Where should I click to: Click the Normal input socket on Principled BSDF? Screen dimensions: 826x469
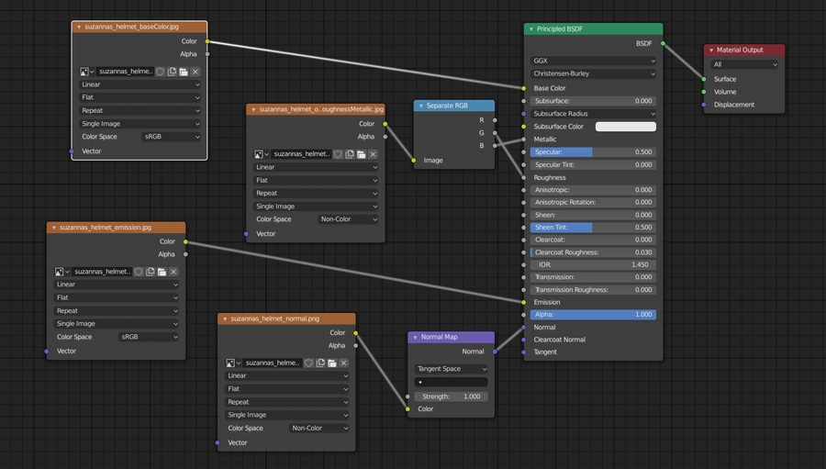pyautogui.click(x=524, y=327)
